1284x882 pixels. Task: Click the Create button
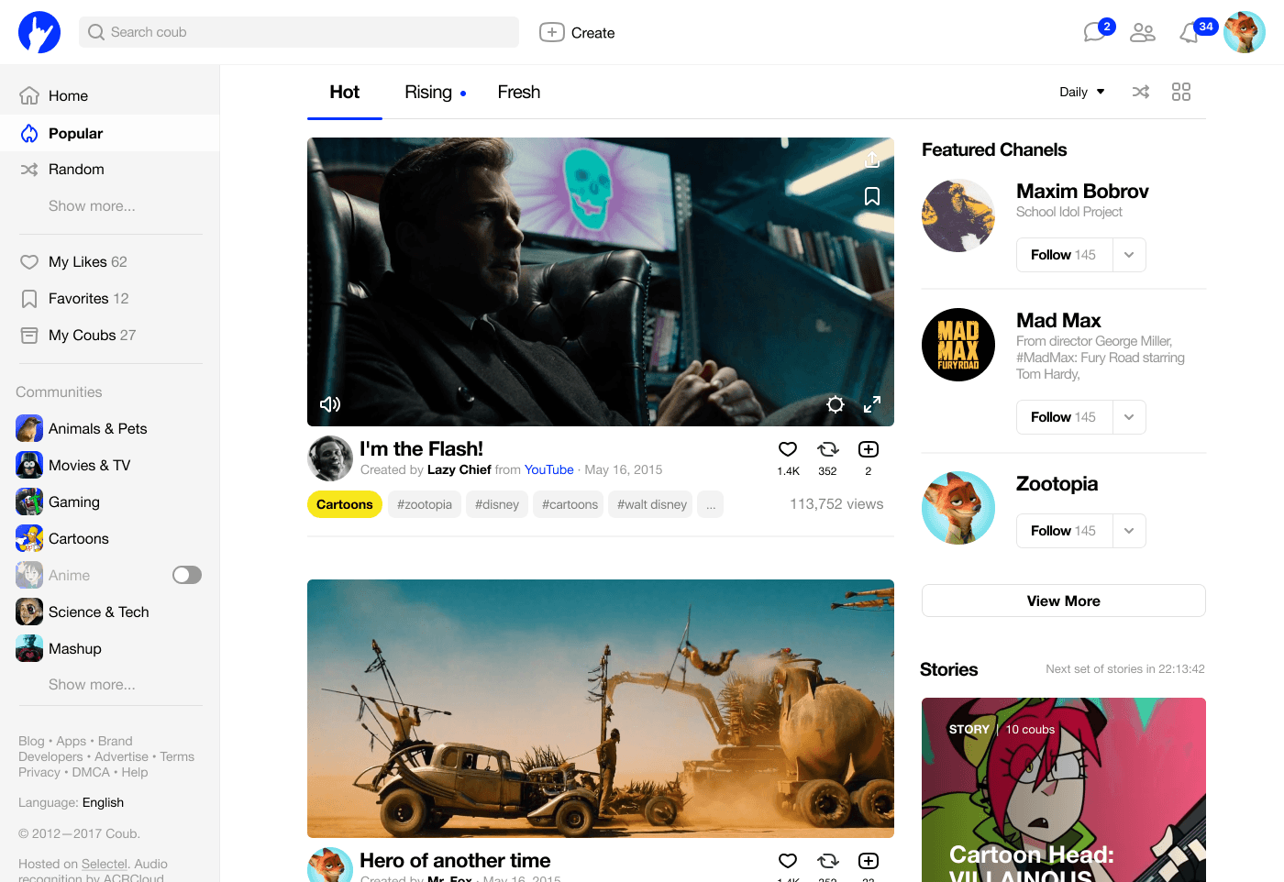577,32
